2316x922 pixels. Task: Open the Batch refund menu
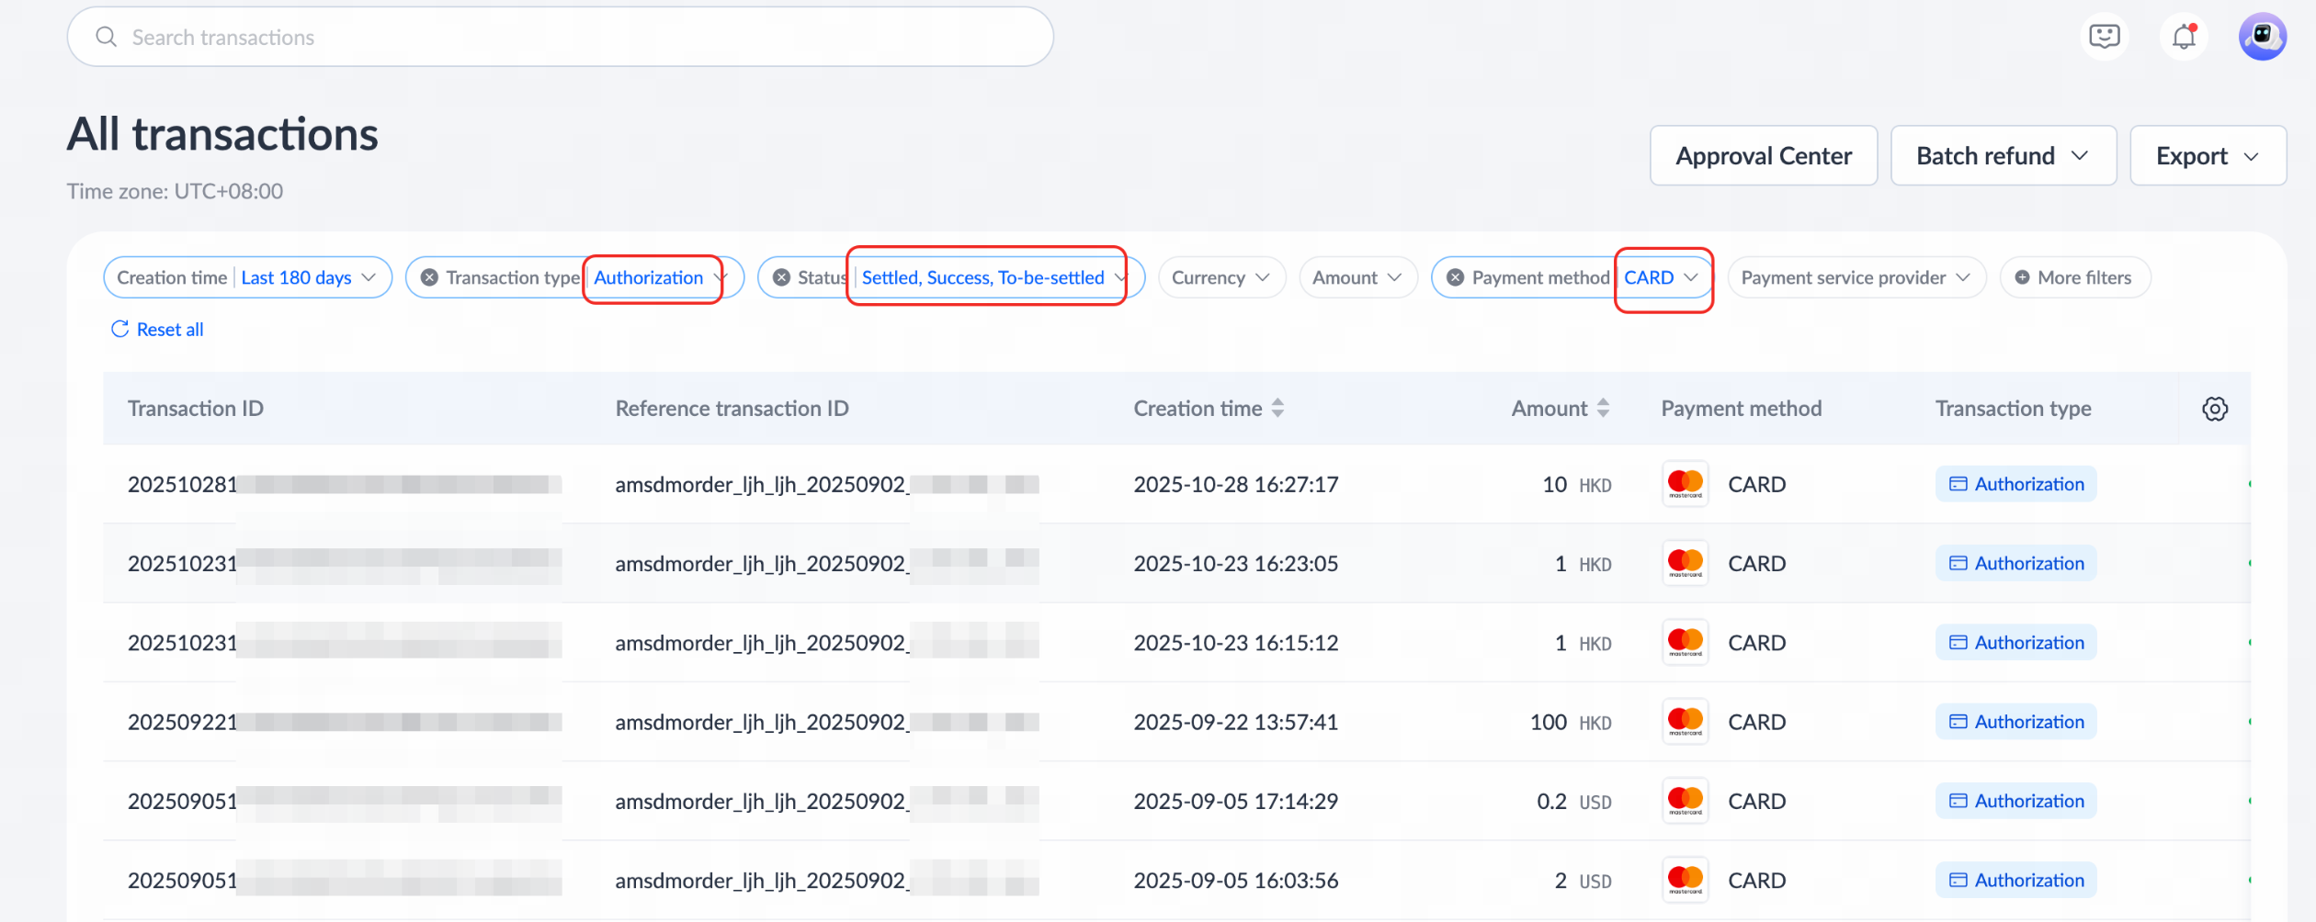point(2004,156)
